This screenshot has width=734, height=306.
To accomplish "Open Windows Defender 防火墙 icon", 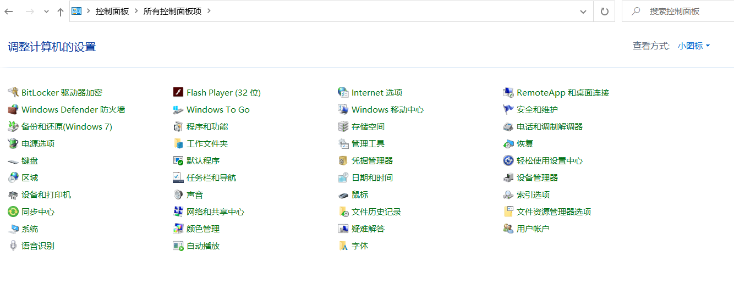I will pyautogui.click(x=13, y=110).
